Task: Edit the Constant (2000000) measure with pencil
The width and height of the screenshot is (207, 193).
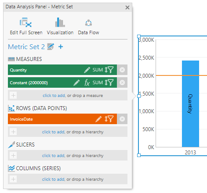Action: 76,82
